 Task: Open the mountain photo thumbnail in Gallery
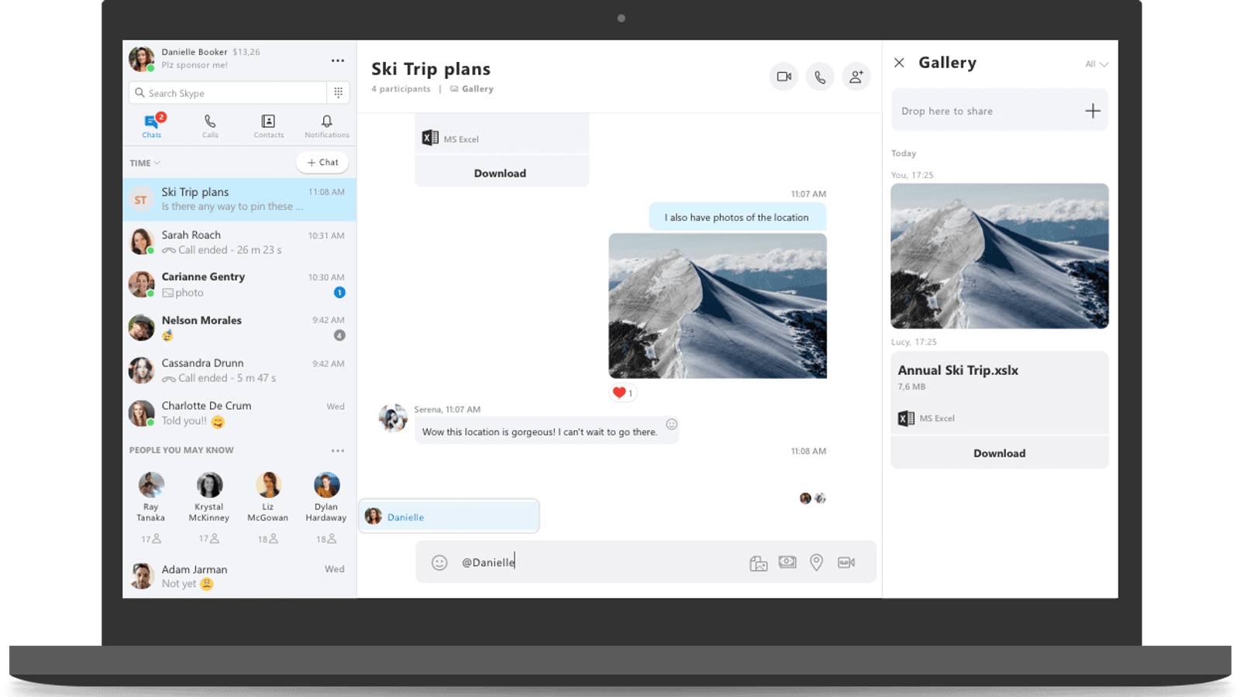click(999, 256)
